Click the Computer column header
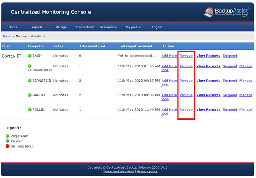This screenshot has width=256, height=178. click(36, 46)
